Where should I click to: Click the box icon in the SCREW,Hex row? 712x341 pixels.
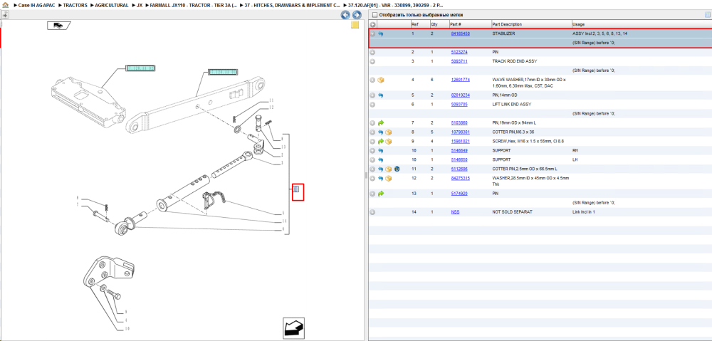click(x=389, y=142)
